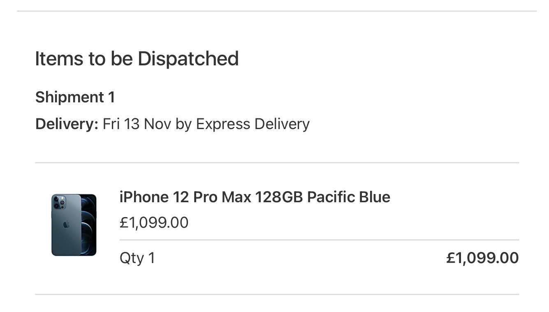Viewport: 549px width, 312px height.
Task: Click the Express Delivery text
Action: click(252, 124)
